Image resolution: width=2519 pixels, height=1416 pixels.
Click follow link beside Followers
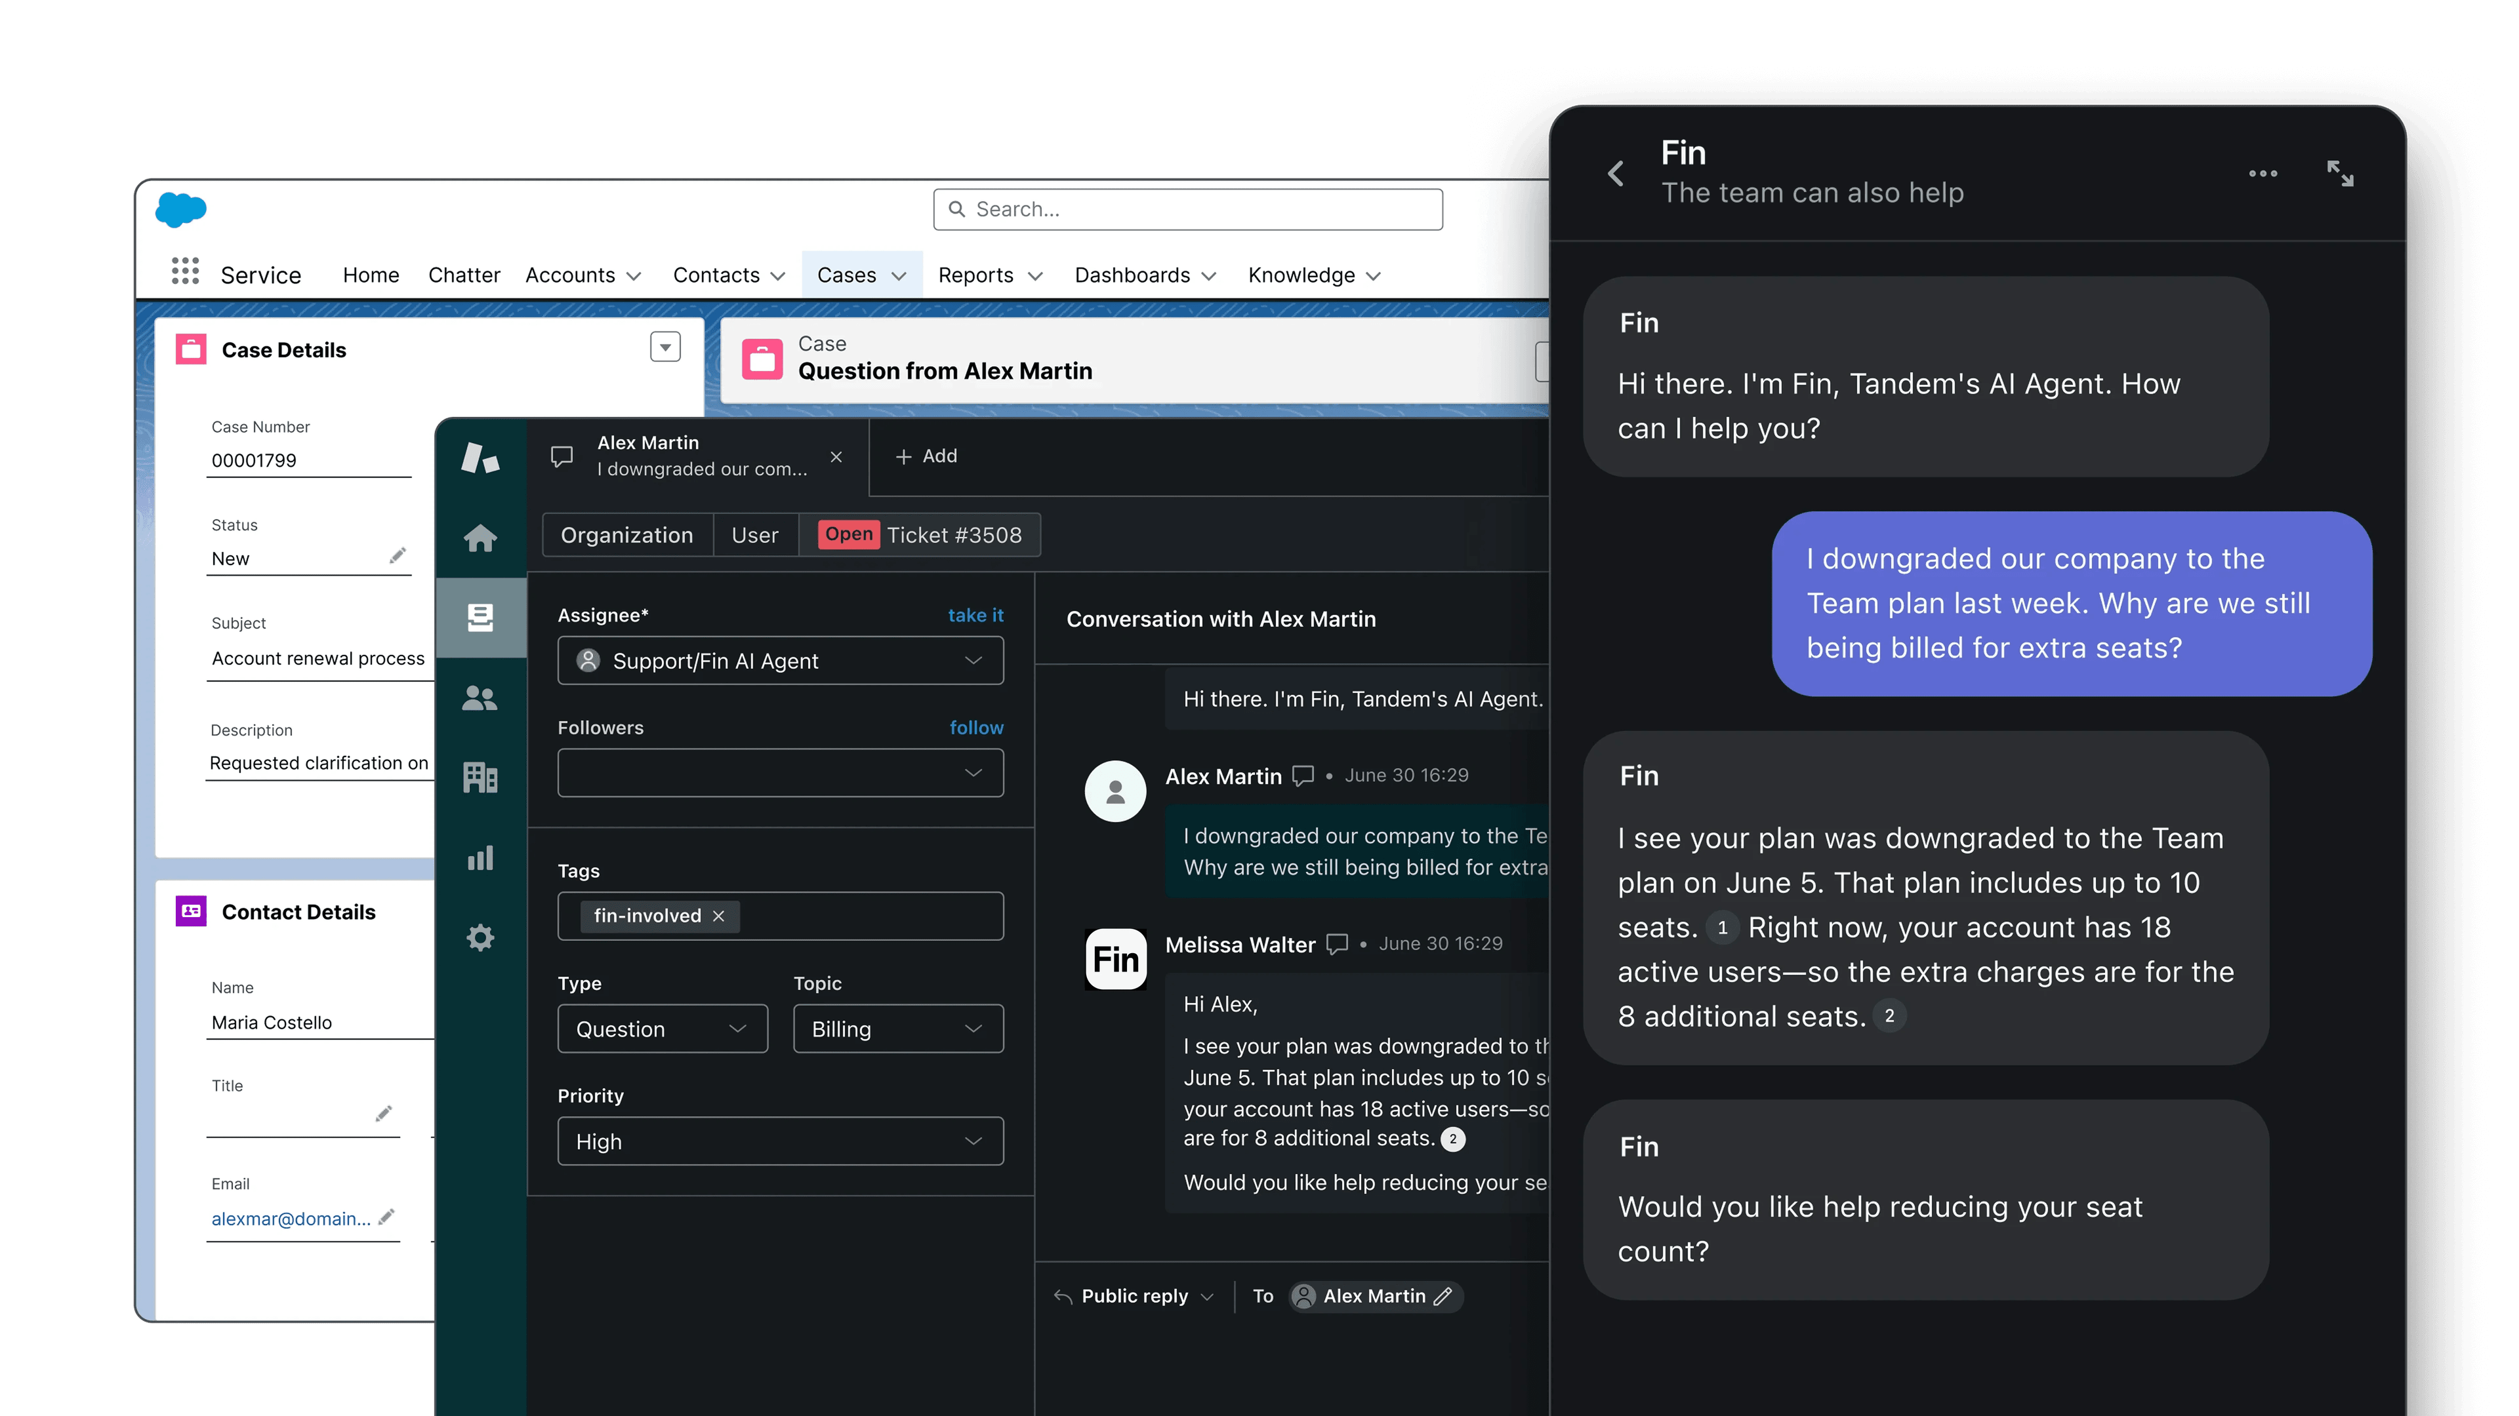977,727
